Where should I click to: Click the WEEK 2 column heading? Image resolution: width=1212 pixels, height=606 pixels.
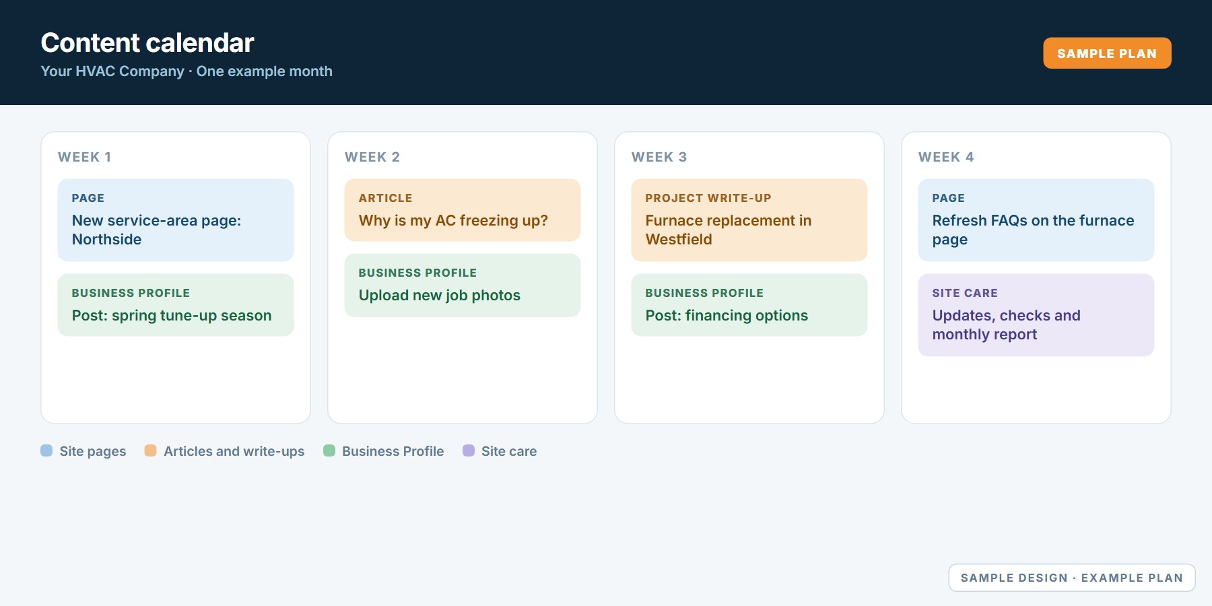point(372,157)
